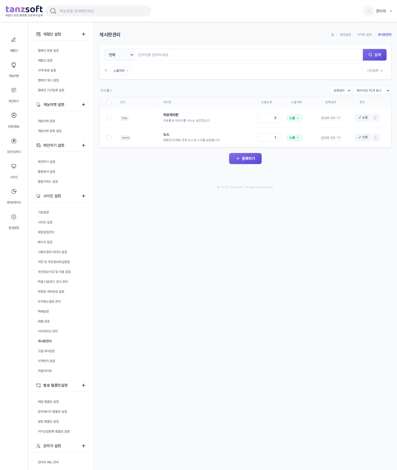Open the 포인트/캐시 P icon

(14, 141)
